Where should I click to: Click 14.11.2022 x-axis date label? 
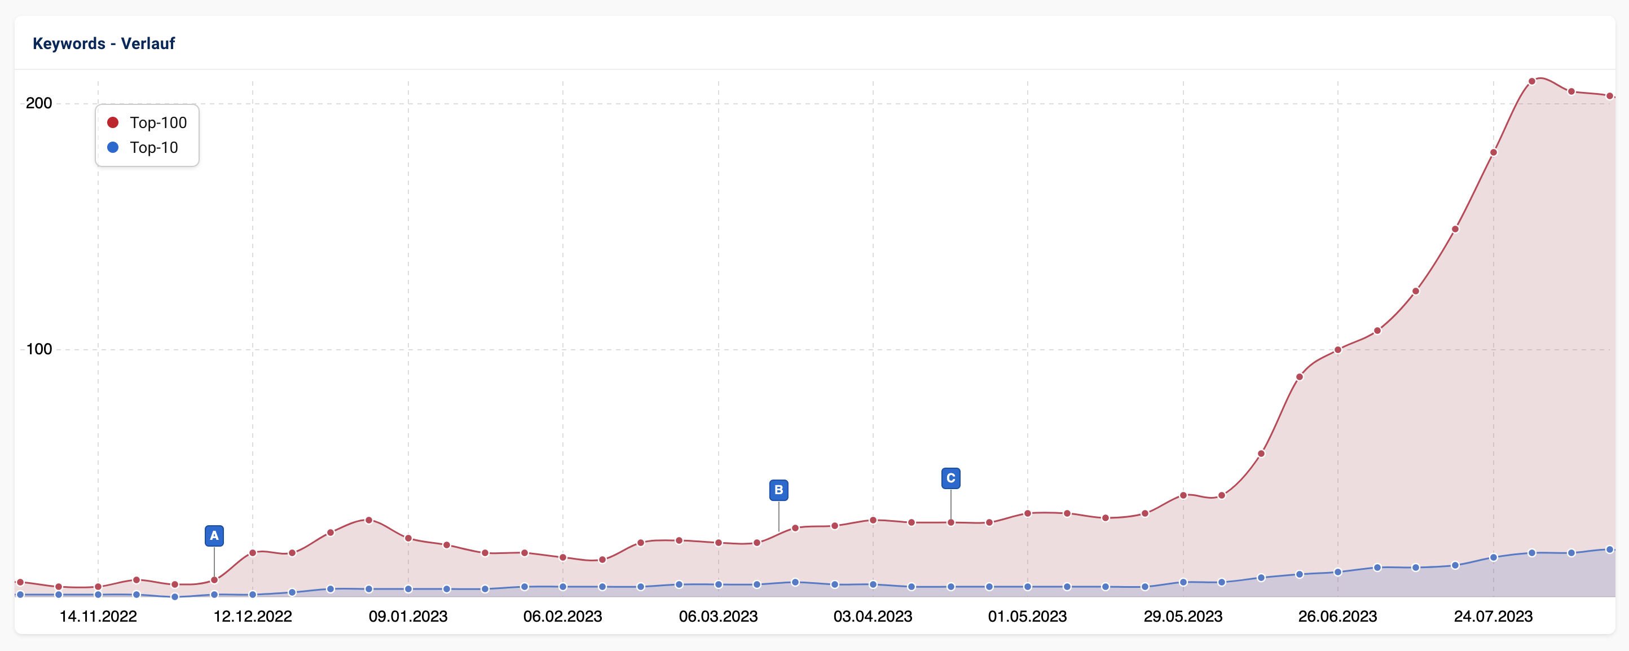point(98,616)
